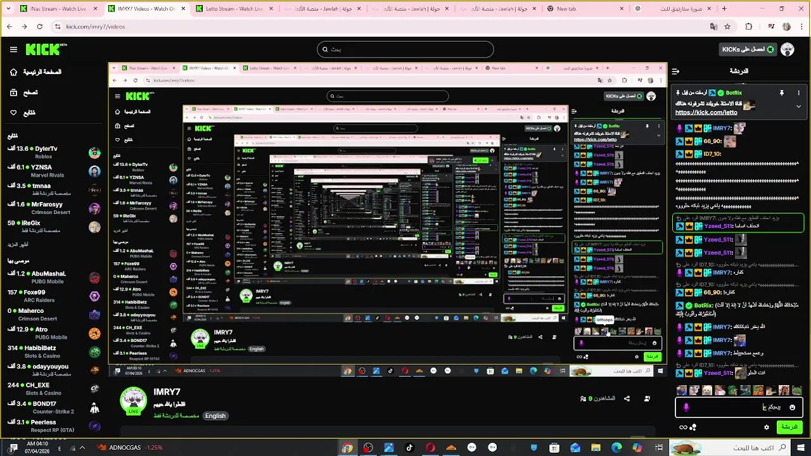Click the IMRY7 streamer avatar with LIVE badge

(x=134, y=401)
